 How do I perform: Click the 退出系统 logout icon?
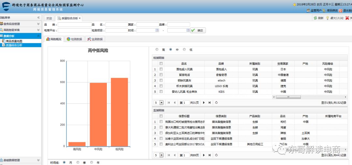pos(340,10)
